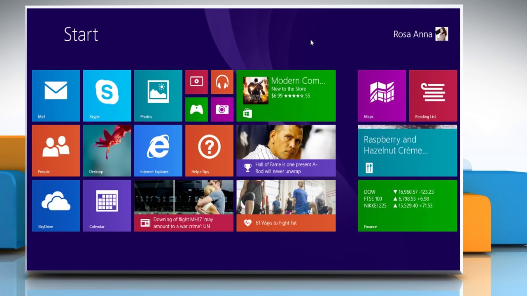The height and width of the screenshot is (296, 527).
Task: Open the Finance stocks tile
Action: pos(408,206)
